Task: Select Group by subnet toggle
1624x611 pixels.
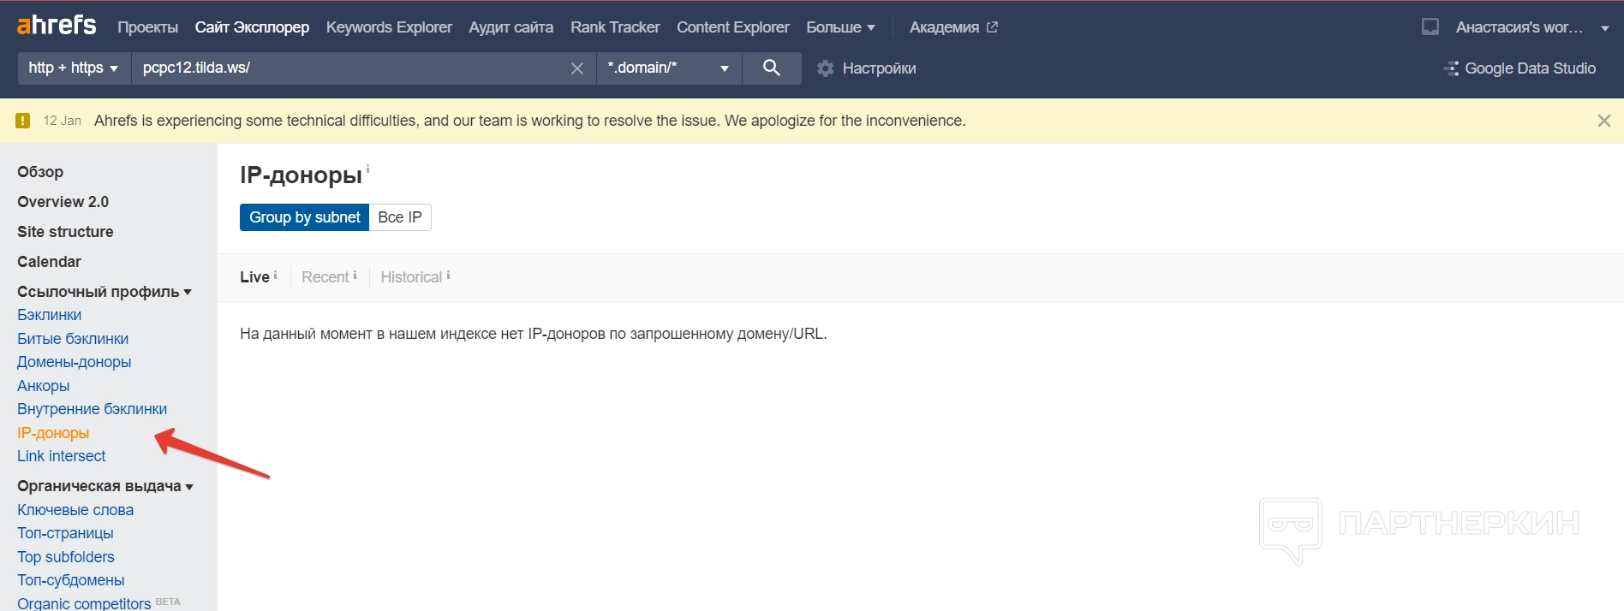Action: [304, 217]
